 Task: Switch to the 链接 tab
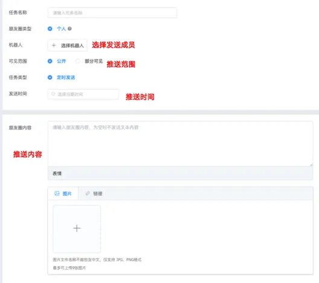click(x=94, y=194)
